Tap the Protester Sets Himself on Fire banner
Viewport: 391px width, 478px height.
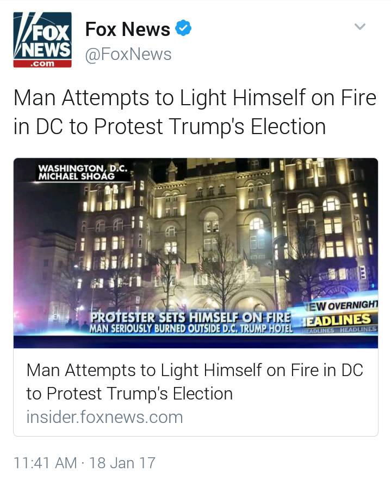click(x=190, y=318)
